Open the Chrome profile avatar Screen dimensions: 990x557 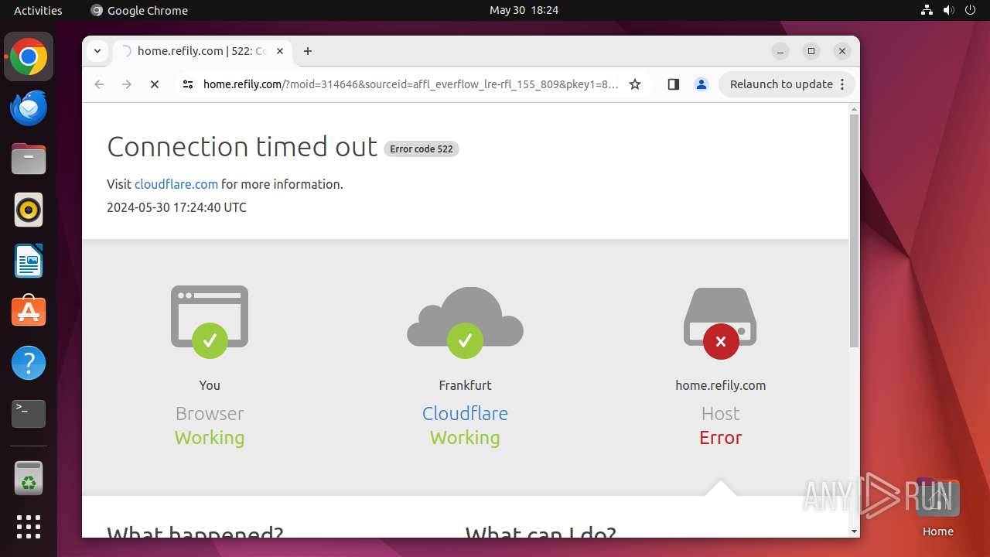(x=702, y=84)
